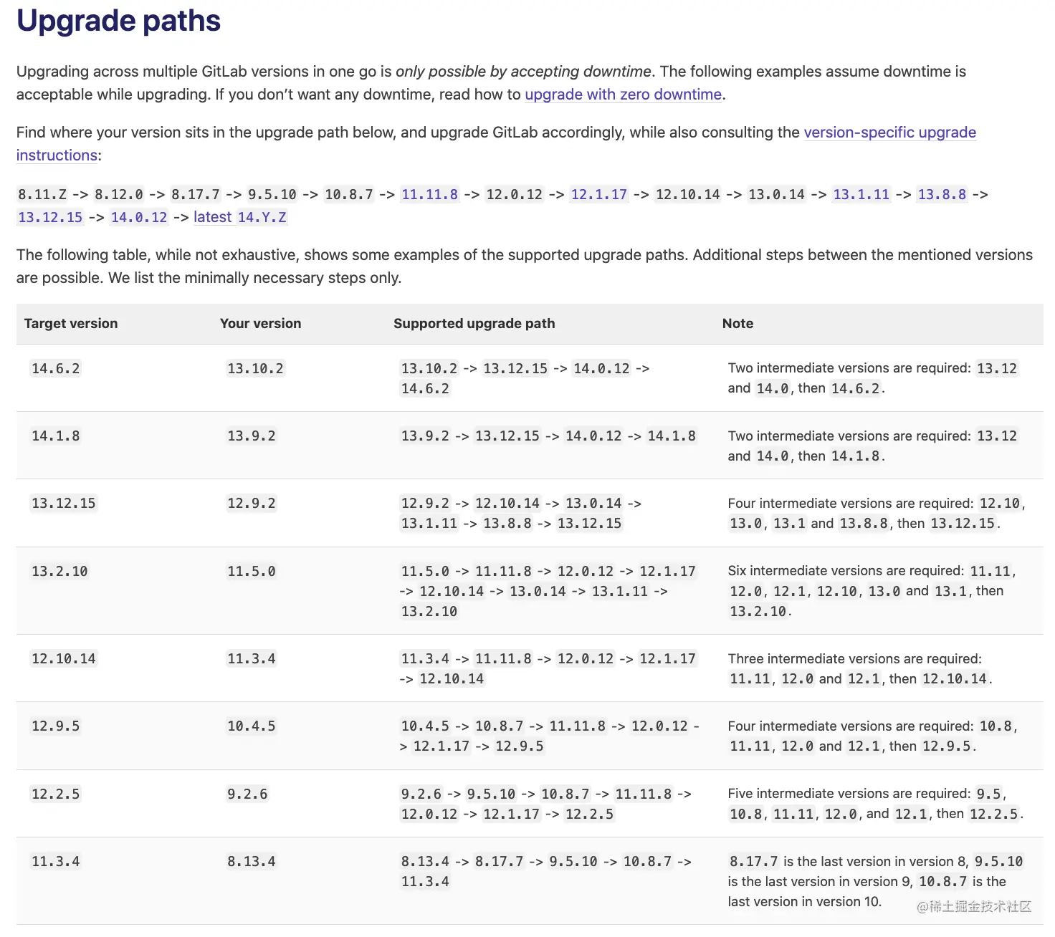Click 8.11.Z at start of upgrade path

[x=42, y=194]
